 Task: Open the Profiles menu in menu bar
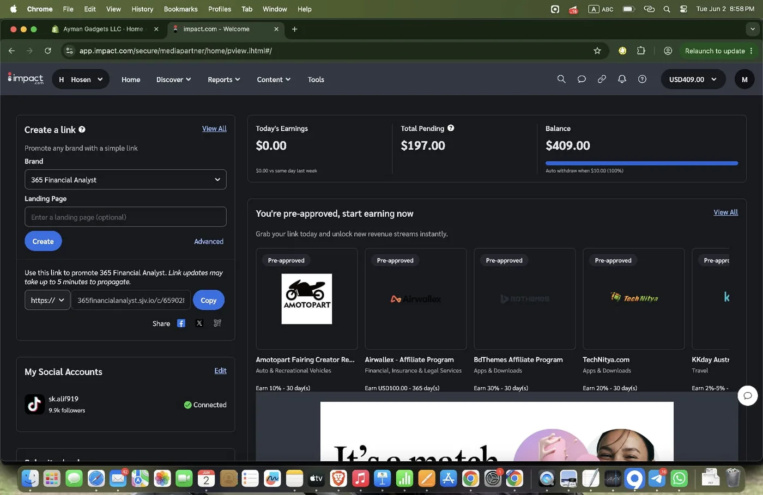pos(220,9)
